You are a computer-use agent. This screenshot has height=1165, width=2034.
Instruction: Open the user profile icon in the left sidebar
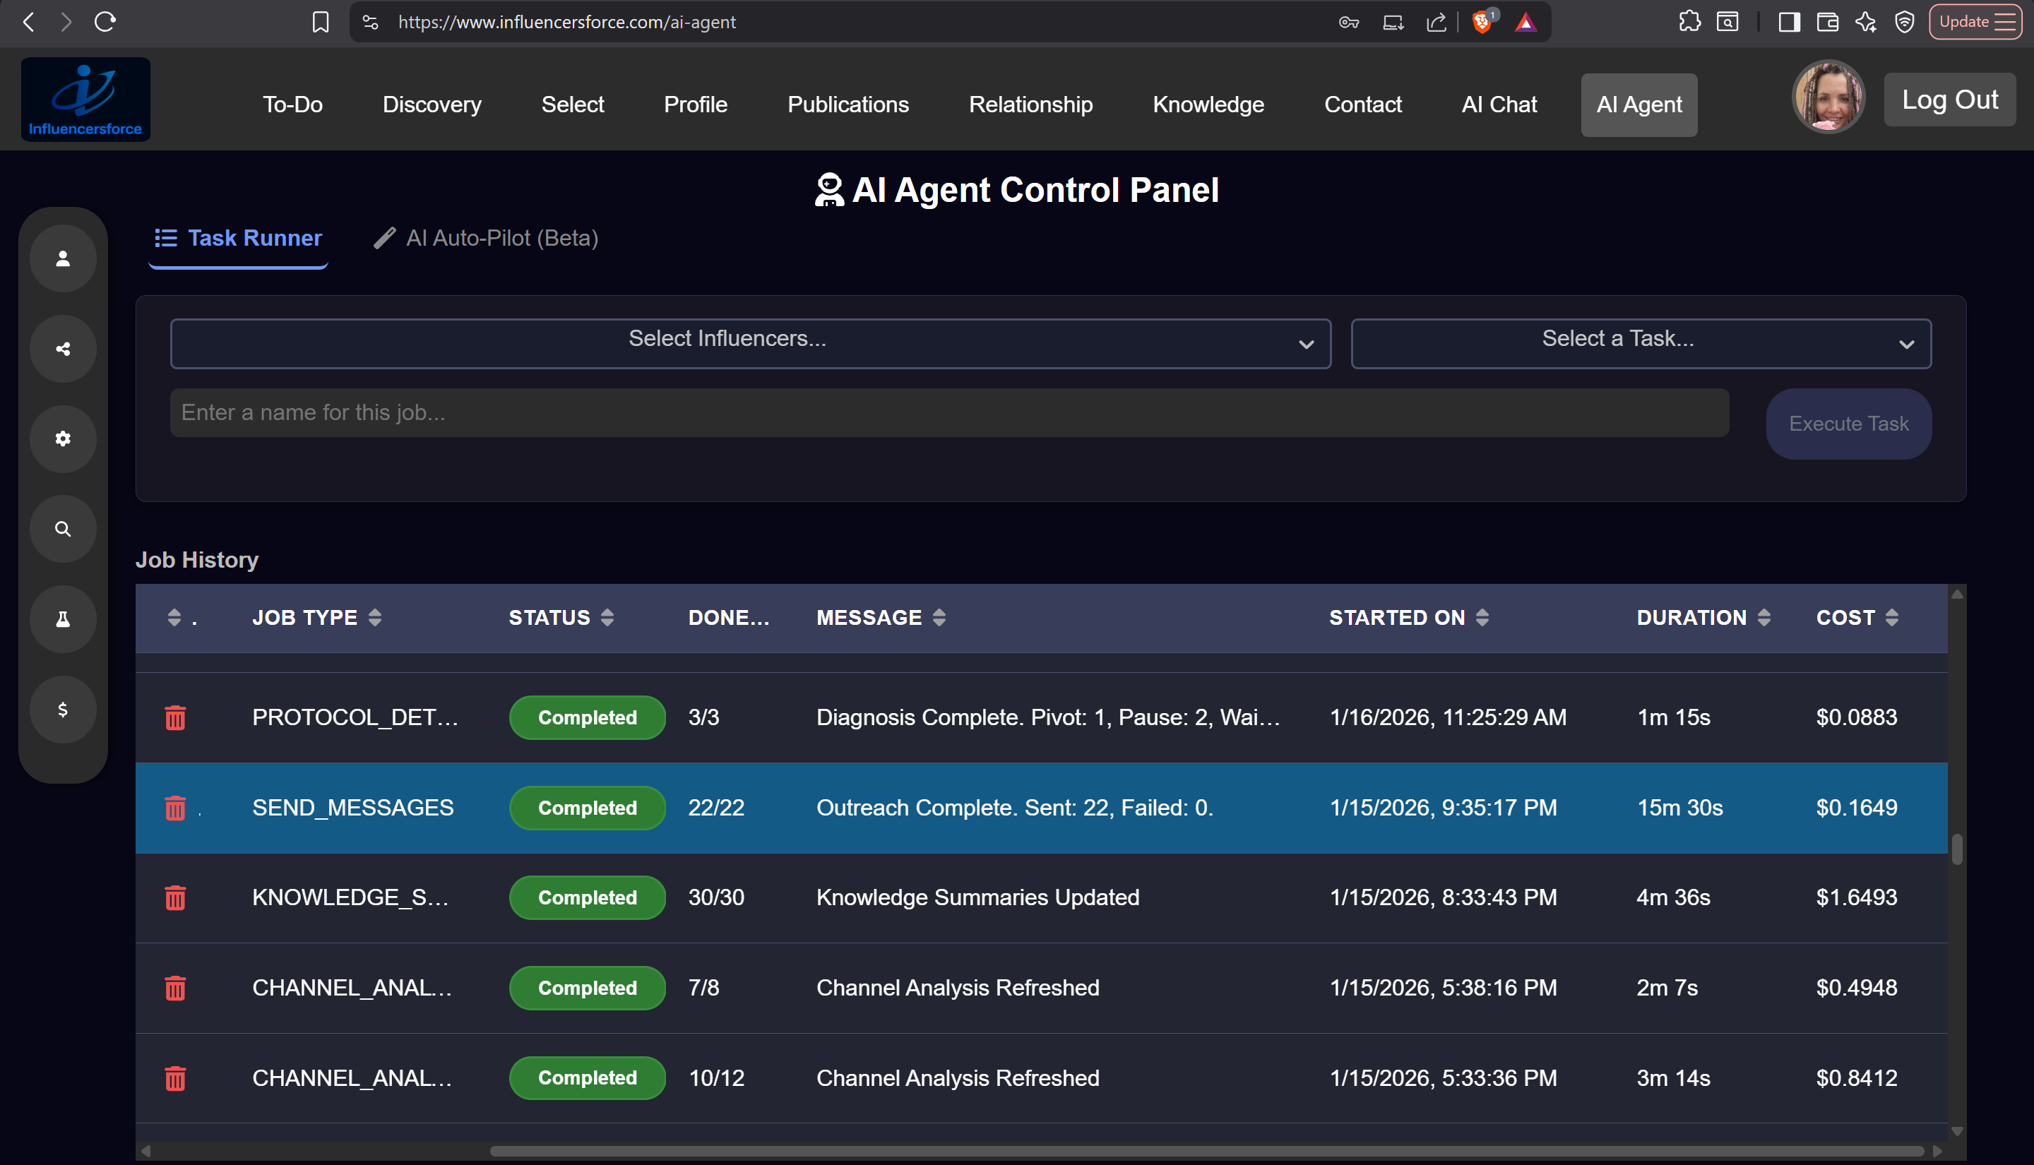coord(64,258)
